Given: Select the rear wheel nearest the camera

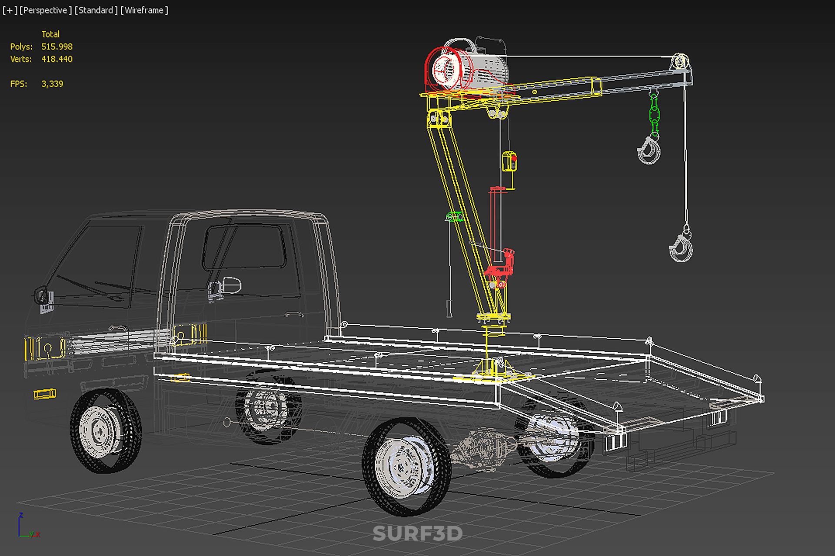Looking at the screenshot, I should (406, 466).
